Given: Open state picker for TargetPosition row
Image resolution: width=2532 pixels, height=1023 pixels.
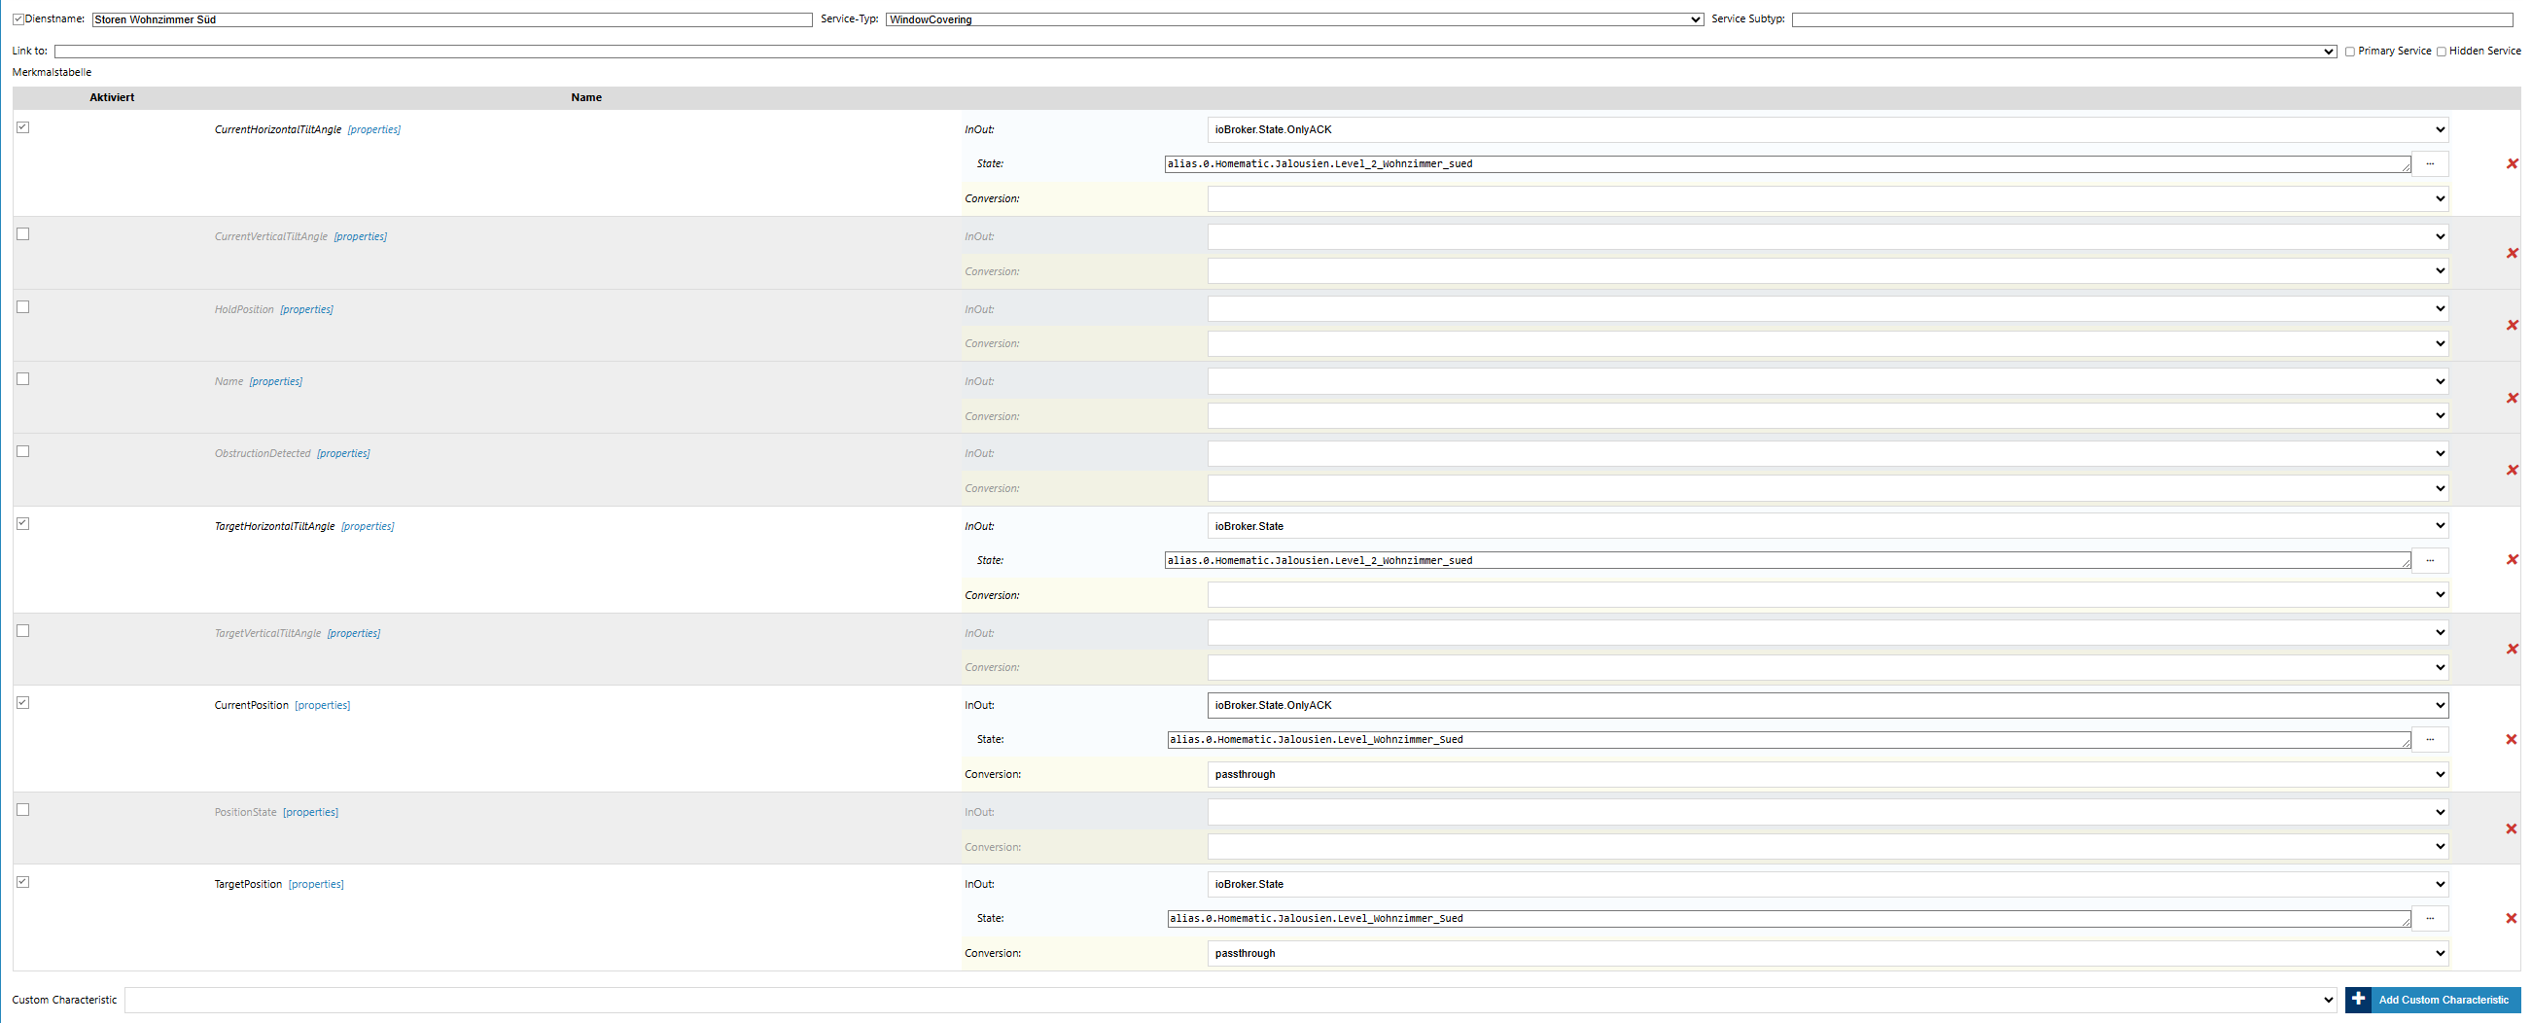Looking at the screenshot, I should click(2430, 919).
